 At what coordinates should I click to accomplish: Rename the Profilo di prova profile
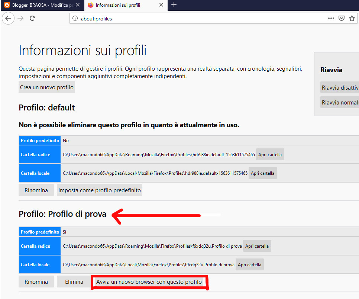click(36, 282)
